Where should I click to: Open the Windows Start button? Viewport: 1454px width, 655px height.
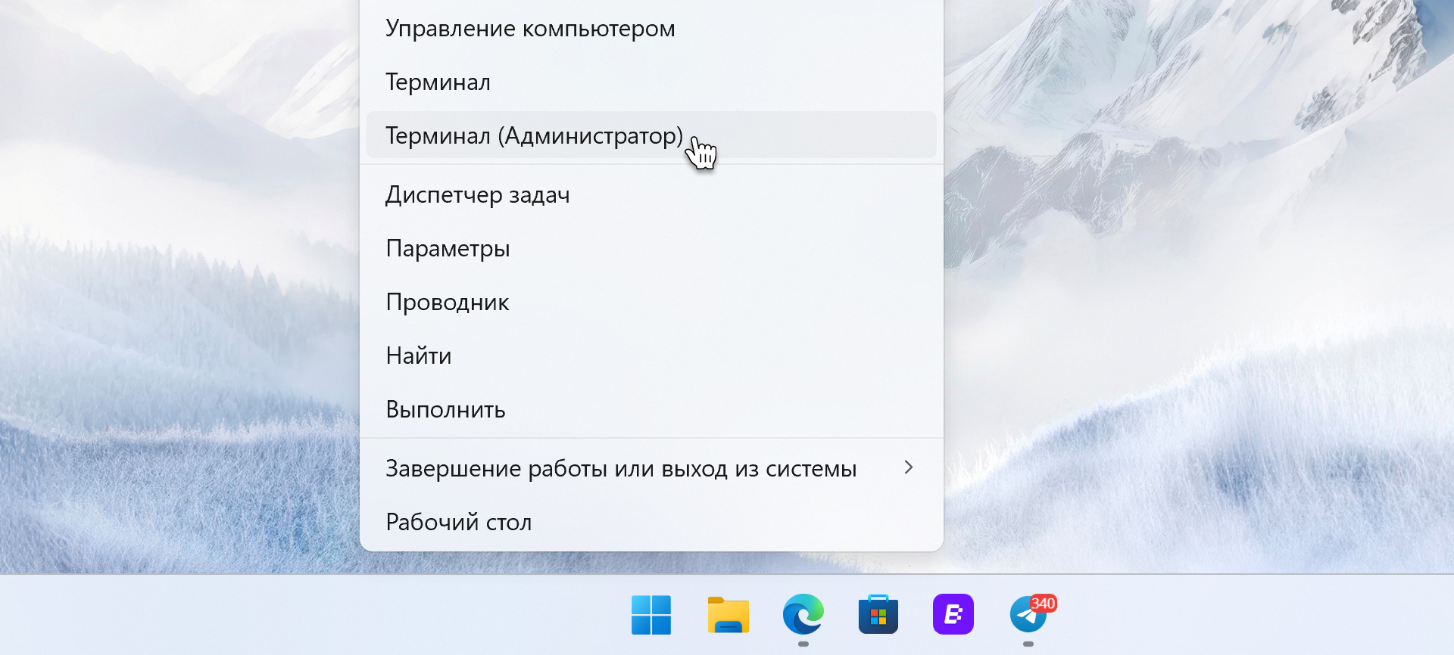(651, 614)
